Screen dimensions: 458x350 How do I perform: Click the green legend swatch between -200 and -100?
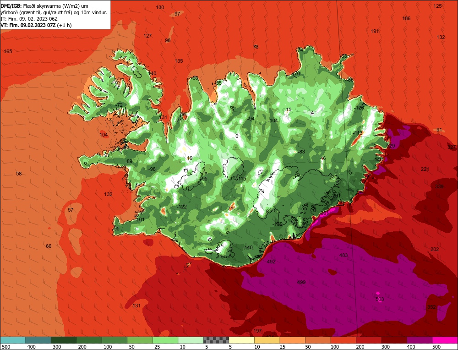coord(89,340)
